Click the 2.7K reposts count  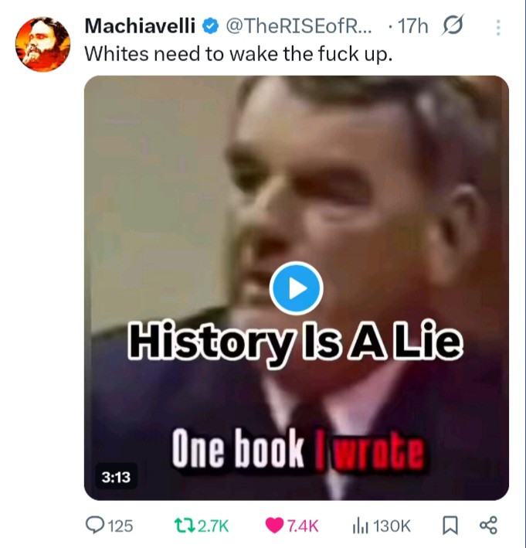tap(213, 526)
